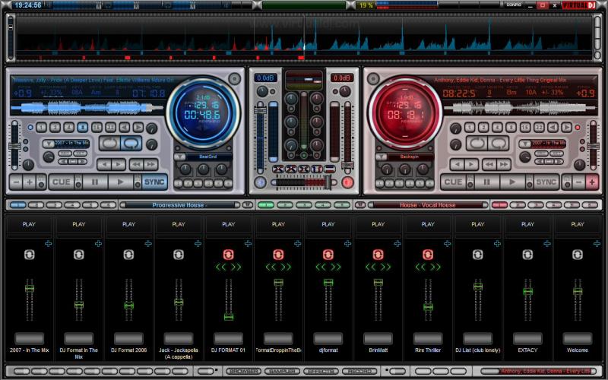Click the plus icon on the 'DJ Format 2006' sample
The width and height of the screenshot is (608, 380).
pyautogui.click(x=148, y=243)
